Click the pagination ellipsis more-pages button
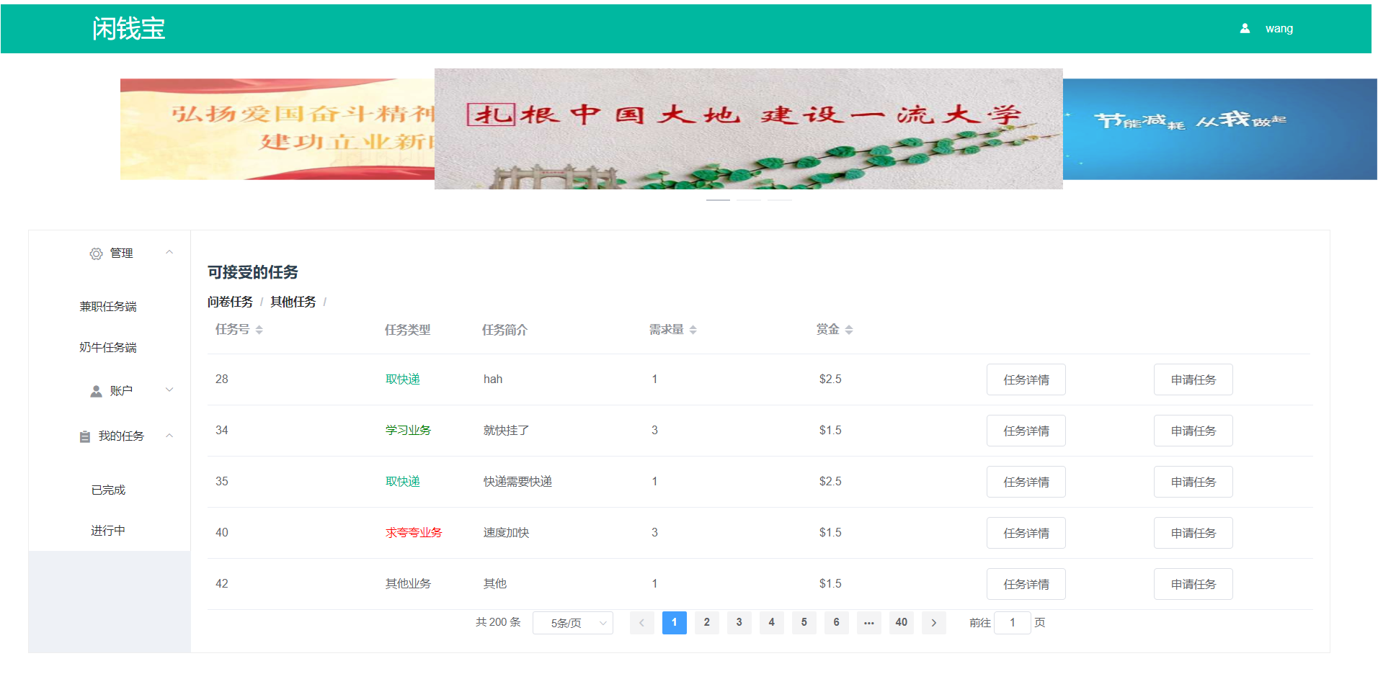 [869, 623]
